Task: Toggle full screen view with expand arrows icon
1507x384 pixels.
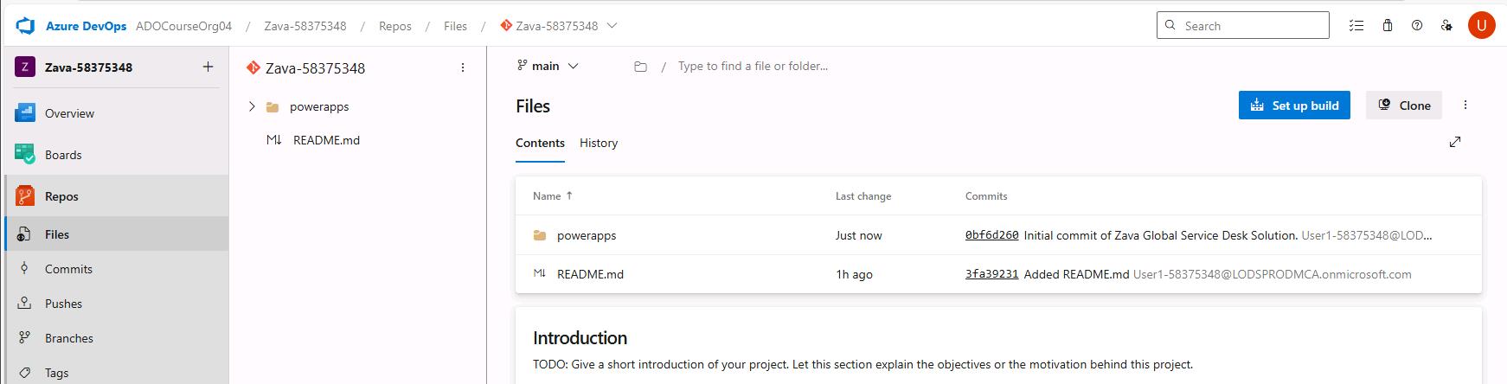Action: point(1455,142)
